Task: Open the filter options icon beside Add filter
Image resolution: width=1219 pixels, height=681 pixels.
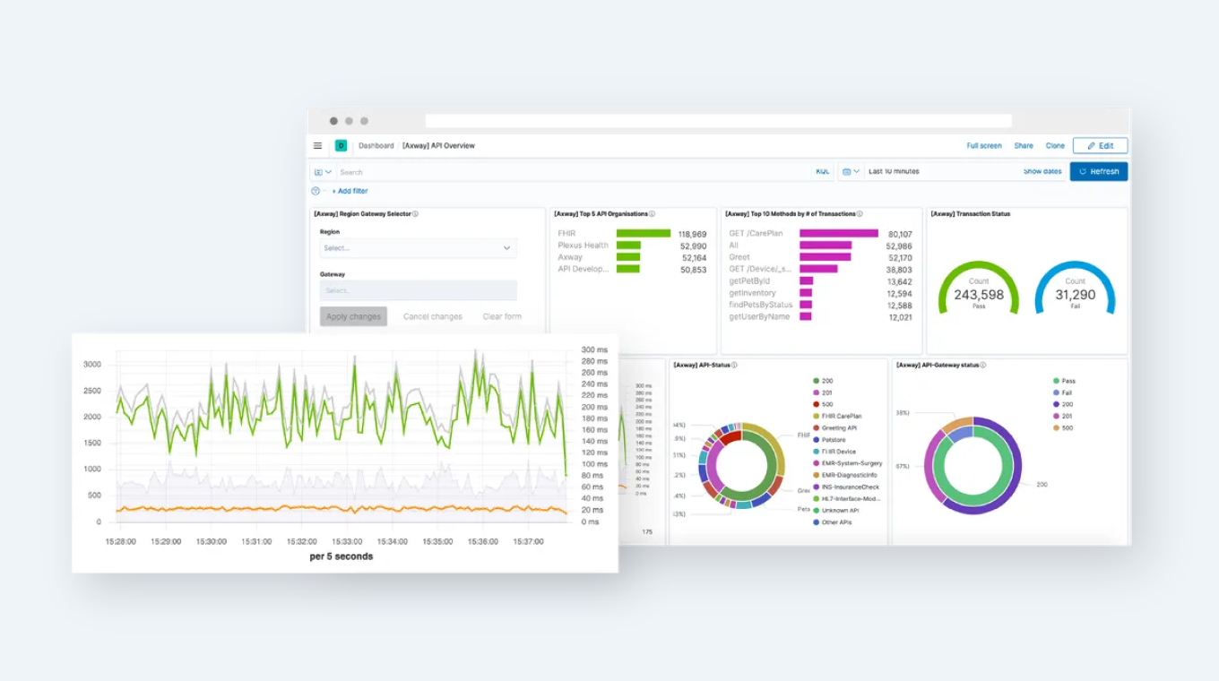Action: pos(316,191)
